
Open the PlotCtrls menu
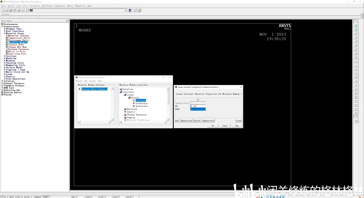tap(35, 6)
